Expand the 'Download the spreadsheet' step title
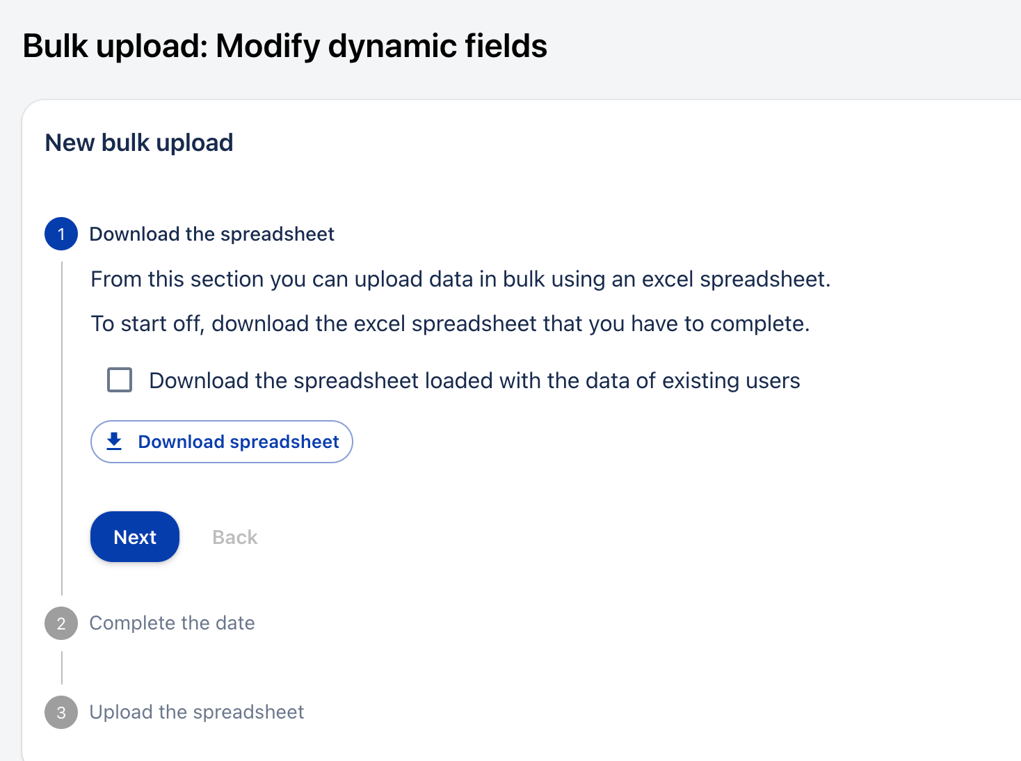This screenshot has height=761, width=1021. (x=211, y=234)
